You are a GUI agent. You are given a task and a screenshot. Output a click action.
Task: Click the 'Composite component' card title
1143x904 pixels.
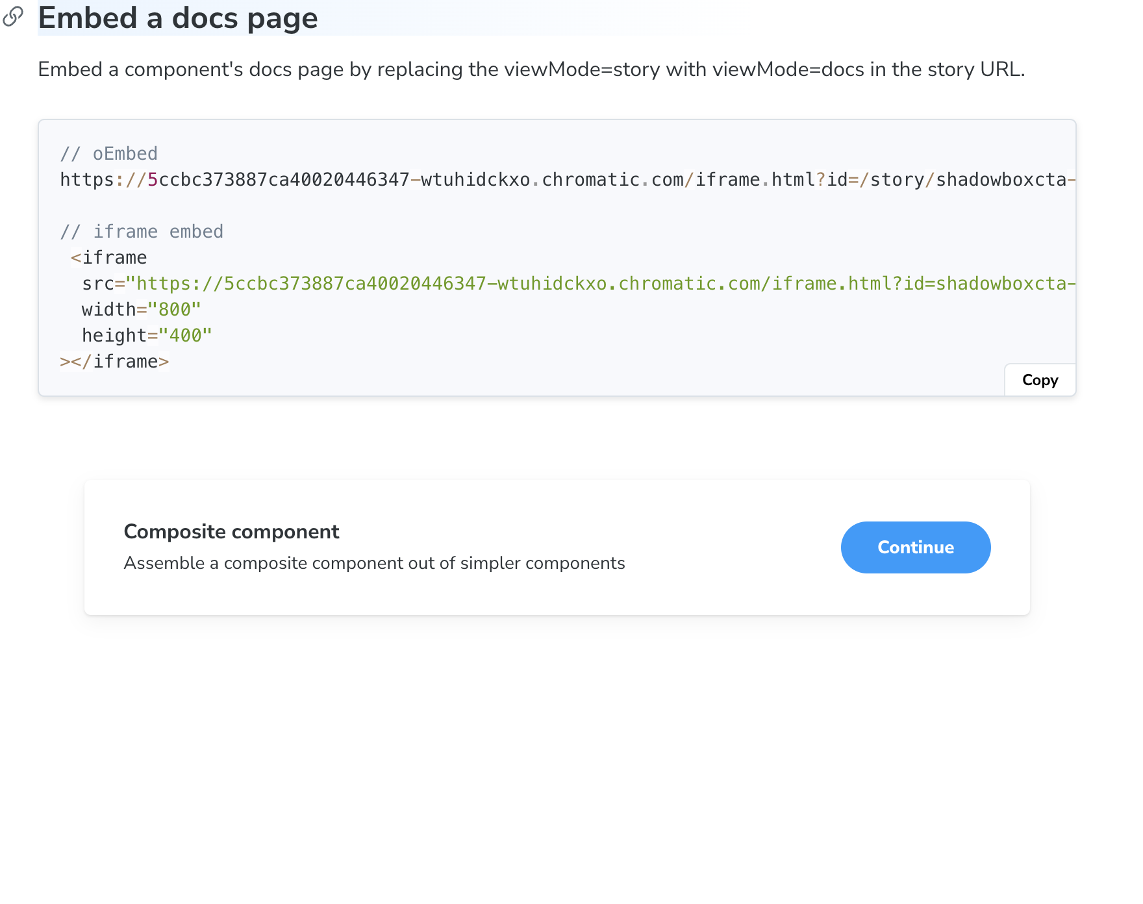tap(231, 531)
